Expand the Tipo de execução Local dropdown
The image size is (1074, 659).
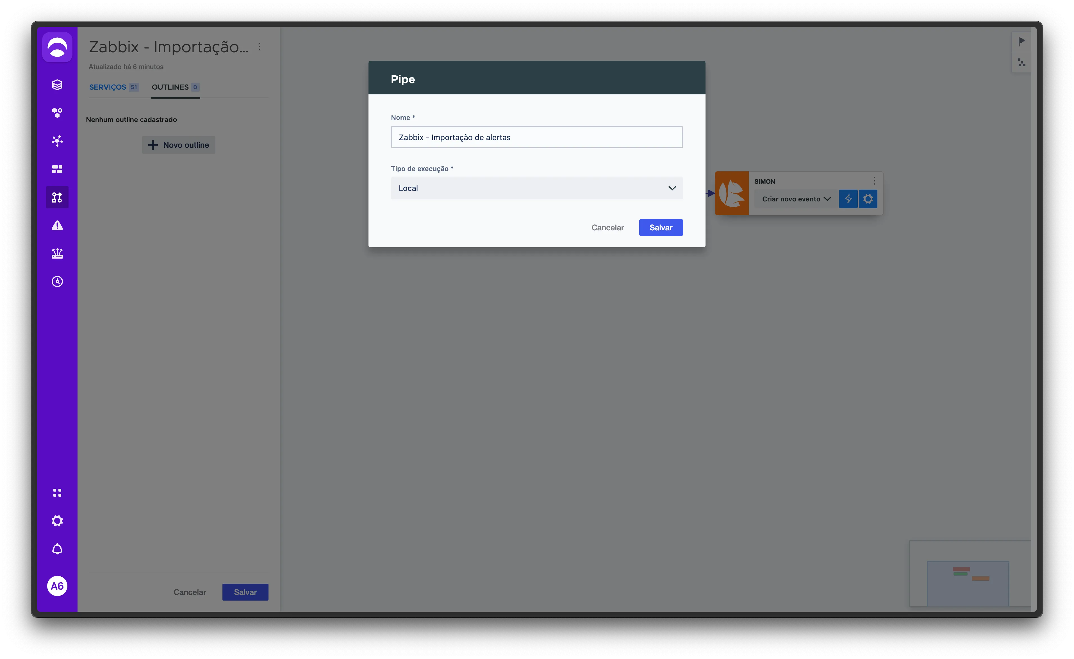click(x=536, y=188)
